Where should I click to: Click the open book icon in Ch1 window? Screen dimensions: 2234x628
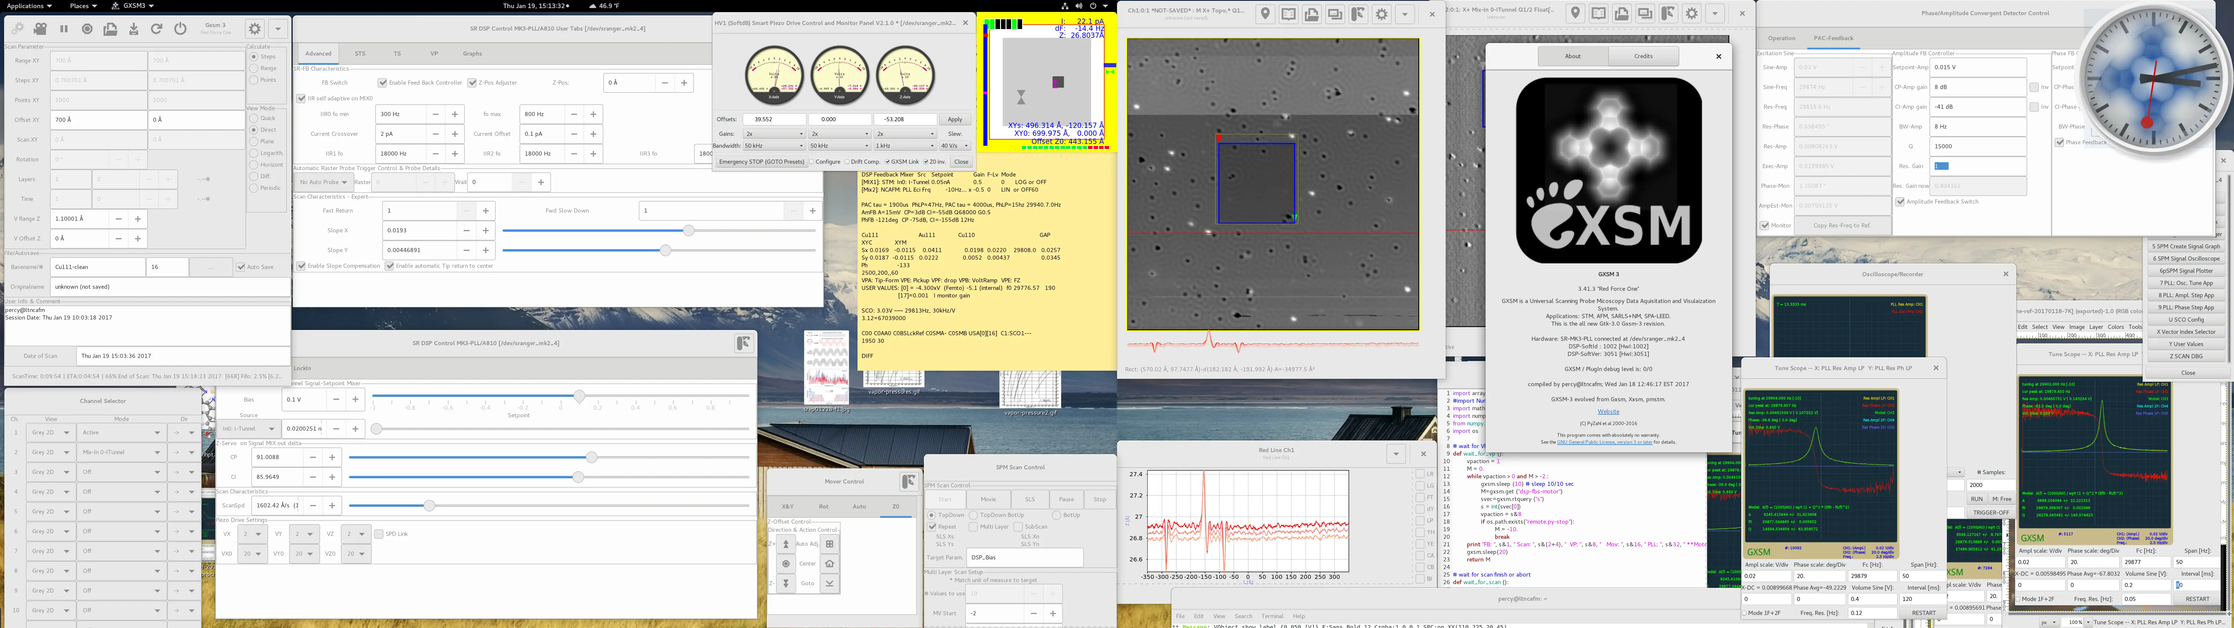(x=1289, y=14)
